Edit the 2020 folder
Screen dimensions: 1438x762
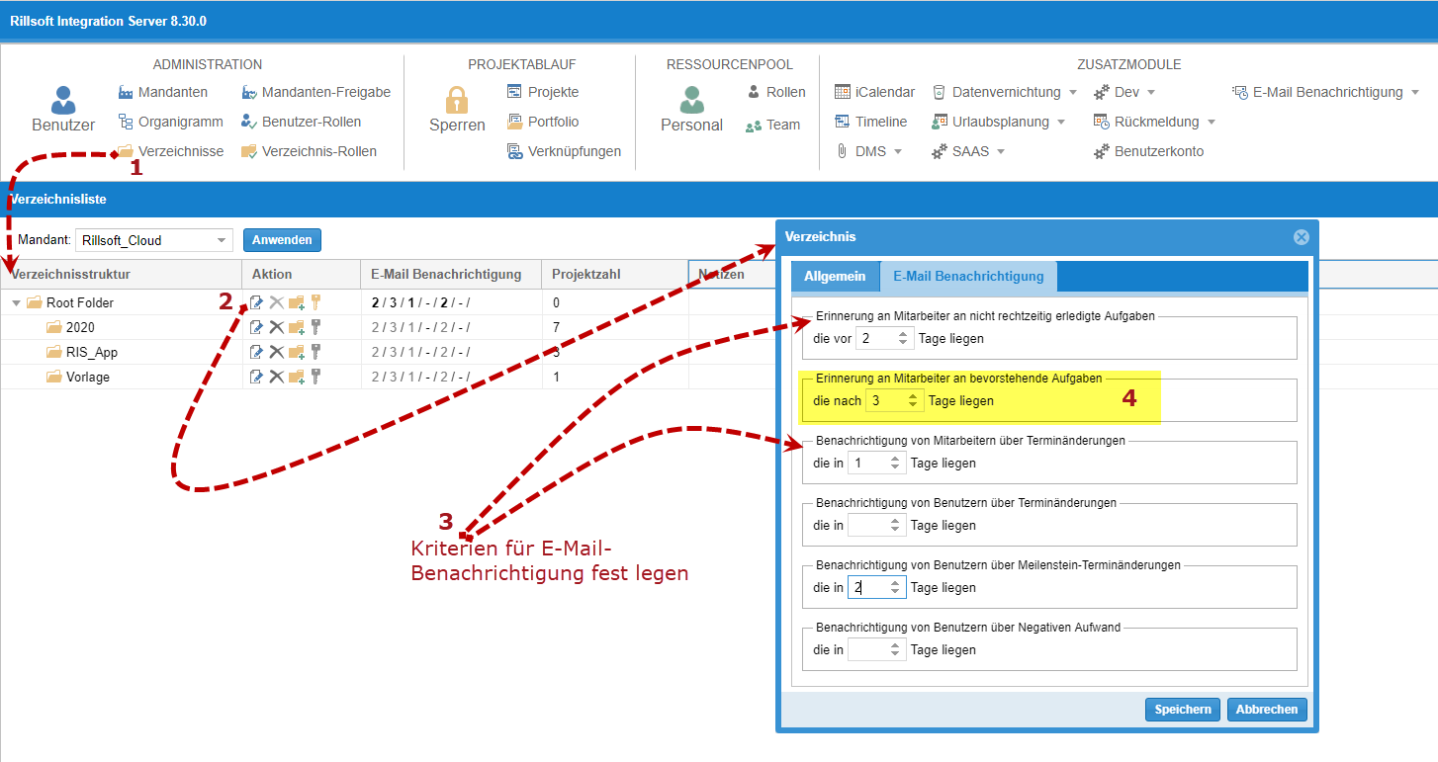point(257,327)
